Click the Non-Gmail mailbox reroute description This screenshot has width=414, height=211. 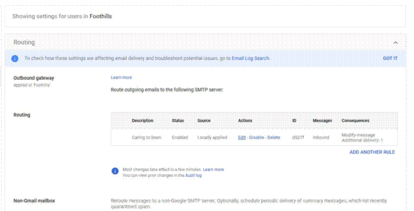point(249,204)
